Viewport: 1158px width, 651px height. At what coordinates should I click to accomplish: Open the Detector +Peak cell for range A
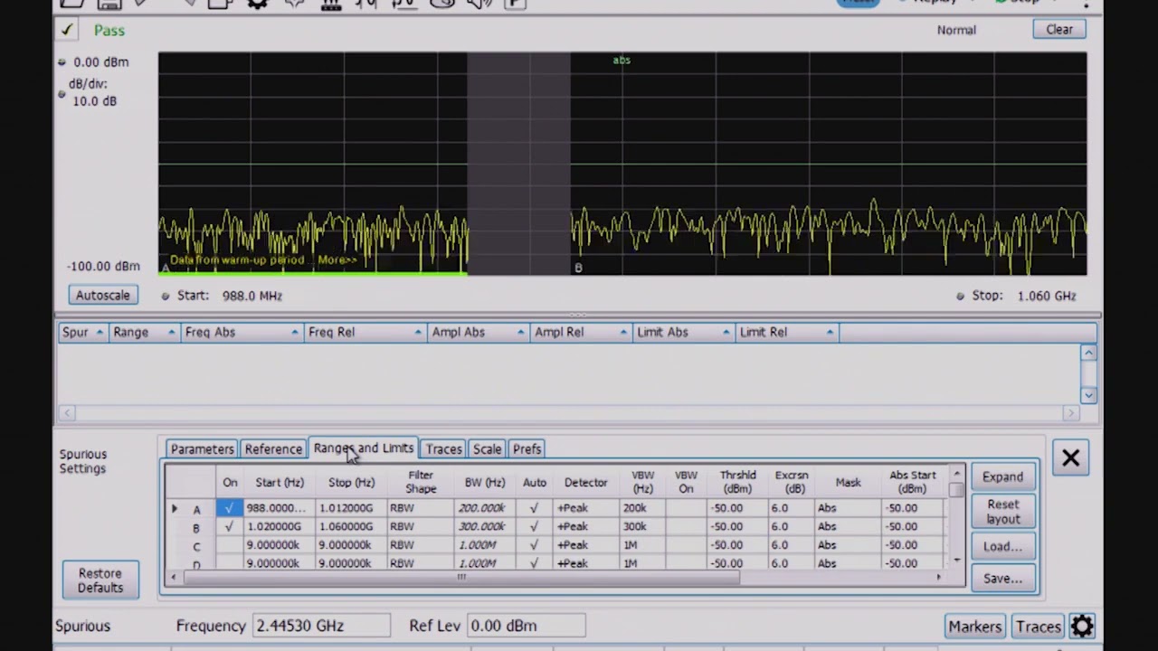[x=585, y=508]
